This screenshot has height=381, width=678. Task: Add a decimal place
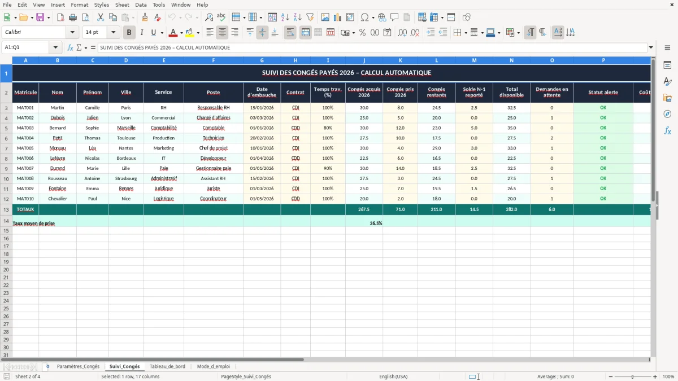(x=403, y=33)
